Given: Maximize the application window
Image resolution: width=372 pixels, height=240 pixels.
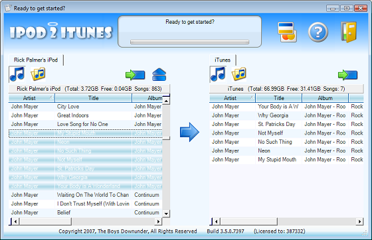Looking at the screenshot, I should pos(346,8).
